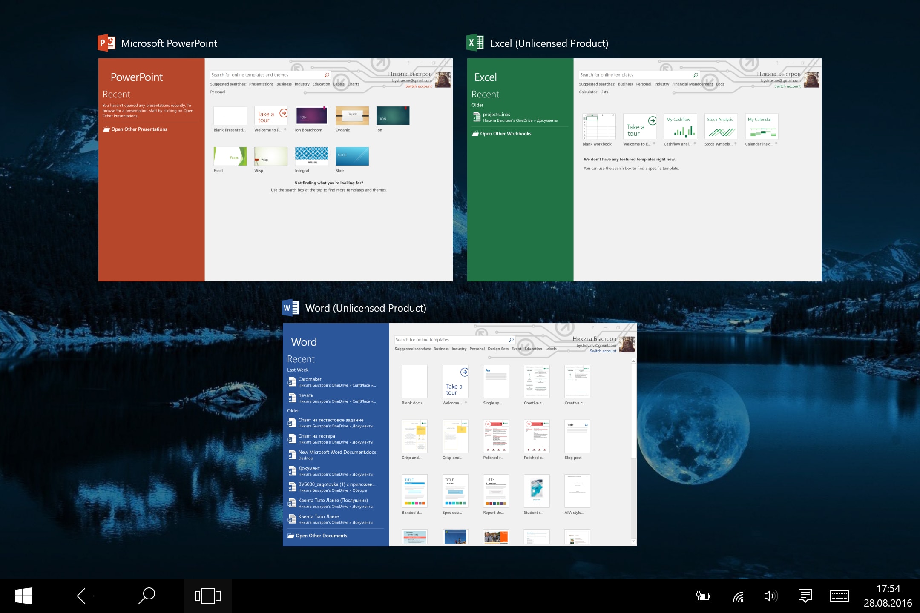Image resolution: width=920 pixels, height=613 pixels.
Task: Open the battery status tray icon
Action: click(703, 596)
